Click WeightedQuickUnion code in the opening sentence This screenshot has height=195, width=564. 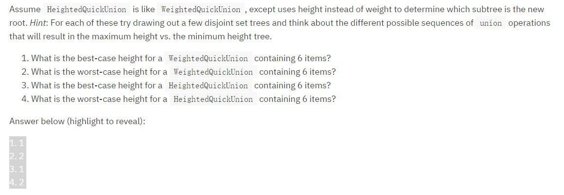pyautogui.click(x=200, y=10)
